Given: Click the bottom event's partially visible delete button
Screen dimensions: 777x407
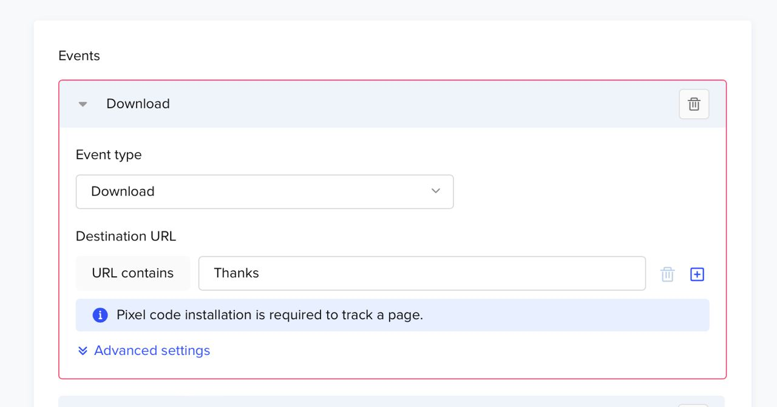Looking at the screenshot, I should 693,405.
